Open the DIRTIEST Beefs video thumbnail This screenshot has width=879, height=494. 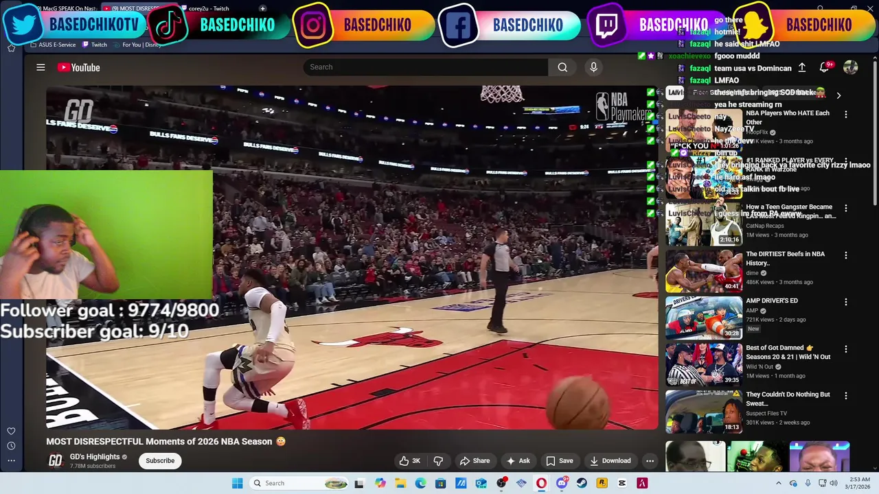pyautogui.click(x=704, y=270)
